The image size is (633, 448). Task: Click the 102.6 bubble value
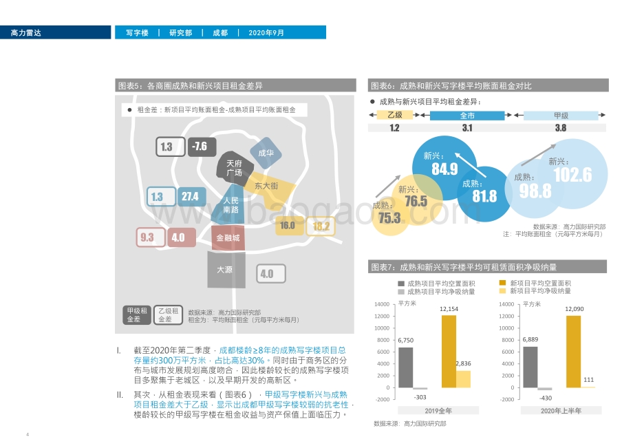coord(572,175)
